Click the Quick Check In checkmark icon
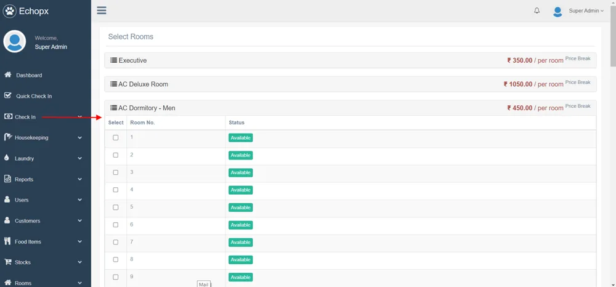The height and width of the screenshot is (287, 616). tap(7, 95)
